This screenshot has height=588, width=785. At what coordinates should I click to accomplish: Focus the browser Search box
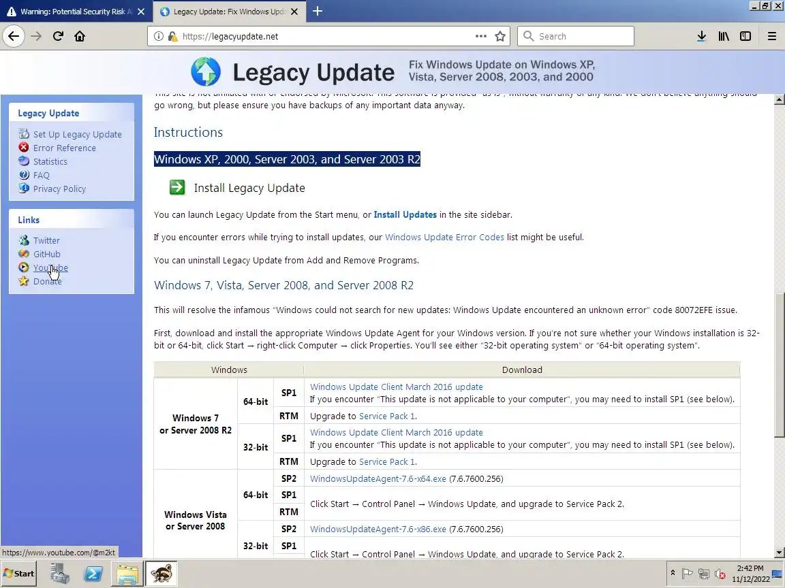tap(576, 36)
